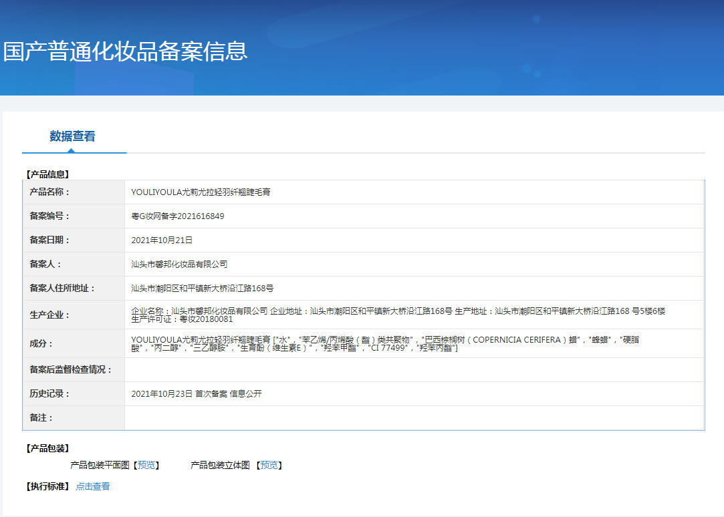Click the 【产品包装】 section heading

coord(47,448)
